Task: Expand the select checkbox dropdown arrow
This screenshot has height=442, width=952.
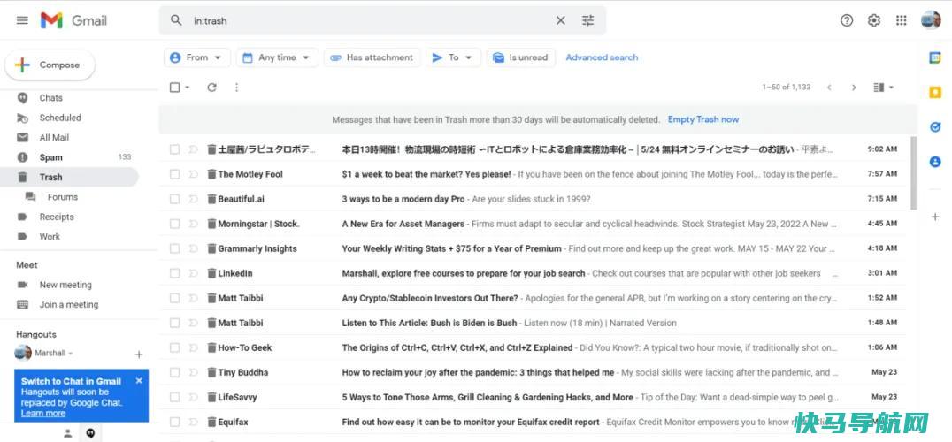Action: 188,88
